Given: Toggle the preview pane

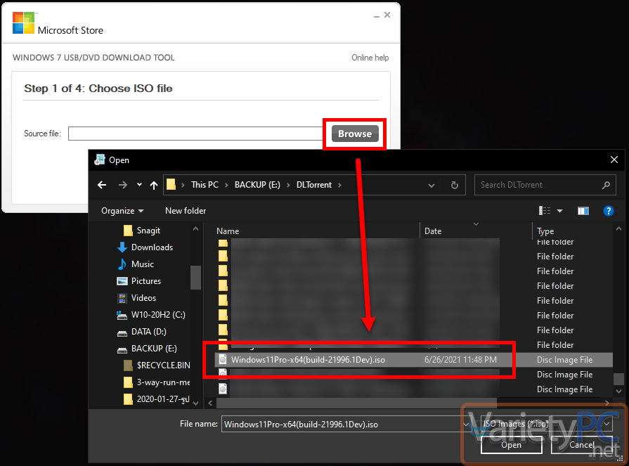Looking at the screenshot, I should click(583, 211).
